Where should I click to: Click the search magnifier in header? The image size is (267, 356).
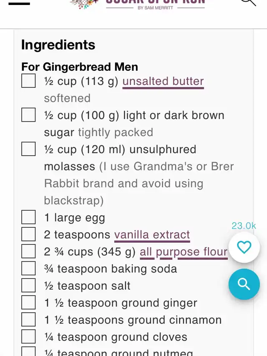(x=248, y=2)
